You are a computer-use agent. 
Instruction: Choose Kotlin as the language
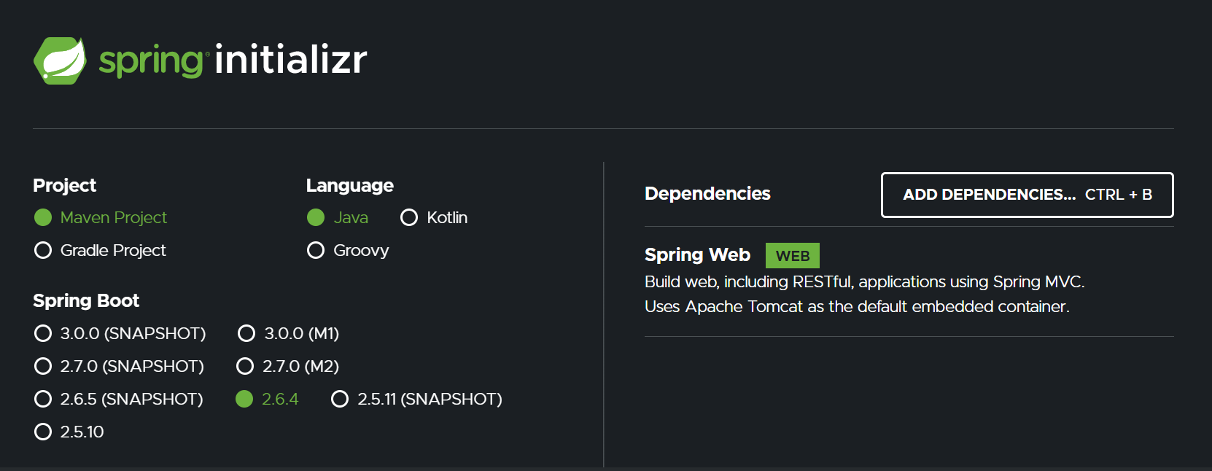click(x=434, y=217)
